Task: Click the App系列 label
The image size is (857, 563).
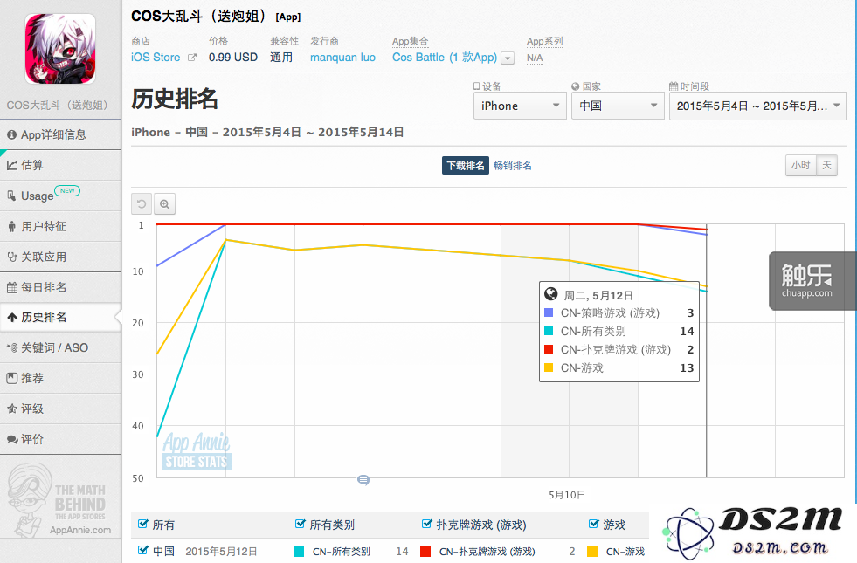Action: coord(545,41)
